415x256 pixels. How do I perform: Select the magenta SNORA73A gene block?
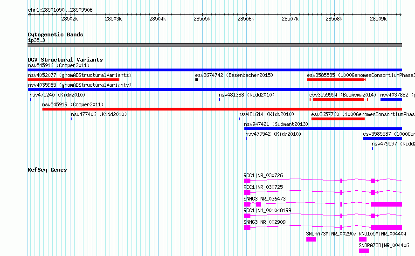point(311,239)
